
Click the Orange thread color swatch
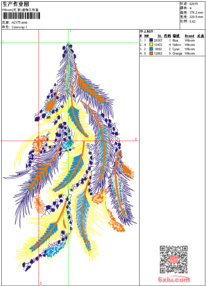151,53
